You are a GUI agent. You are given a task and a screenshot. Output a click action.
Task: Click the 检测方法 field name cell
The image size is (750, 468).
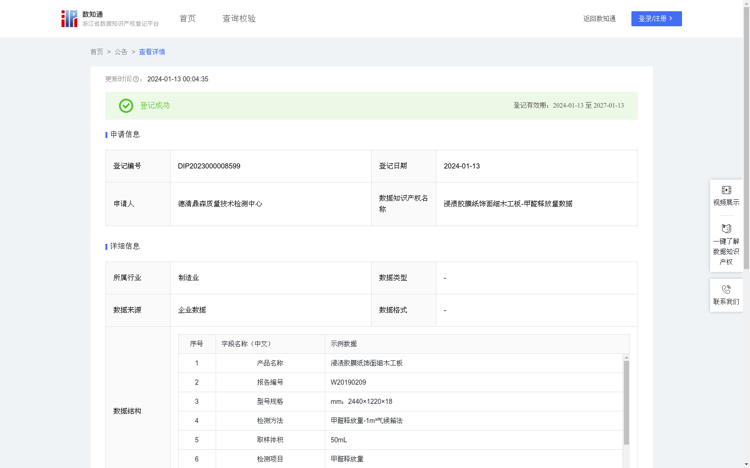270,421
